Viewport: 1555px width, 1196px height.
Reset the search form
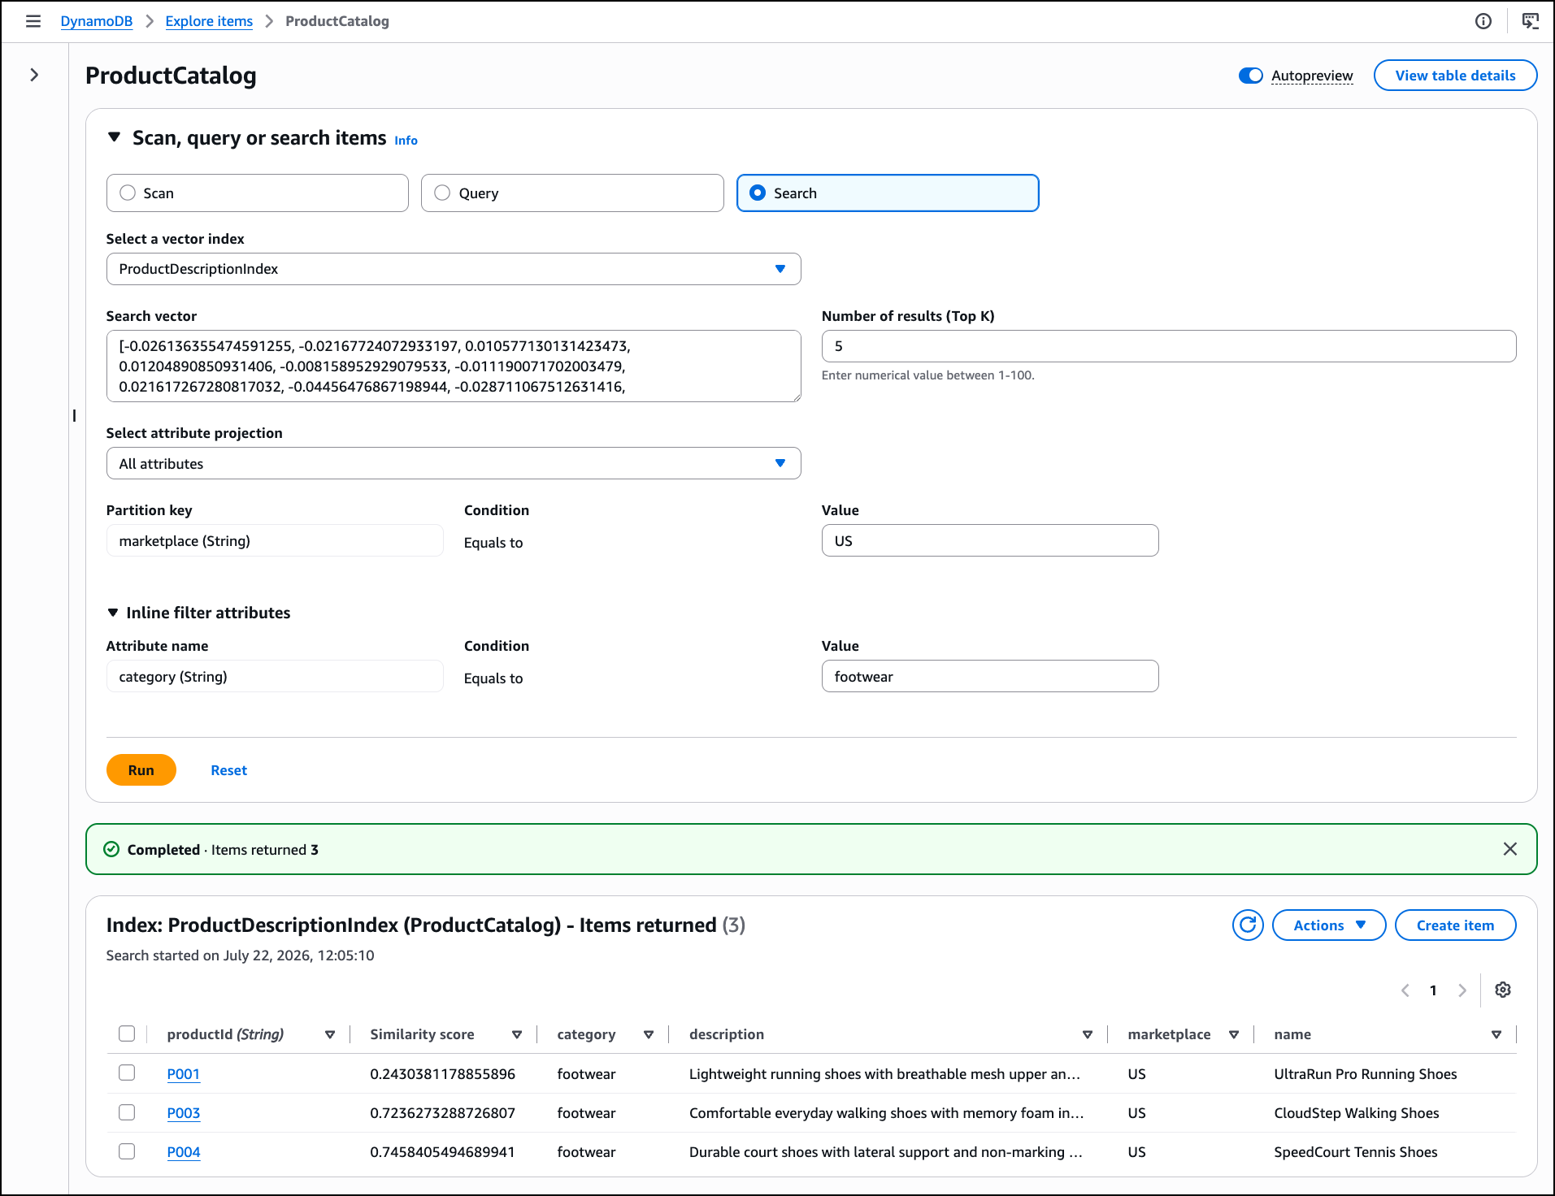click(228, 770)
